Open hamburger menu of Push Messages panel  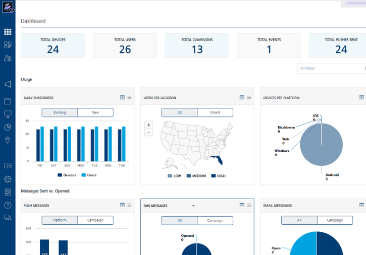[129, 205]
